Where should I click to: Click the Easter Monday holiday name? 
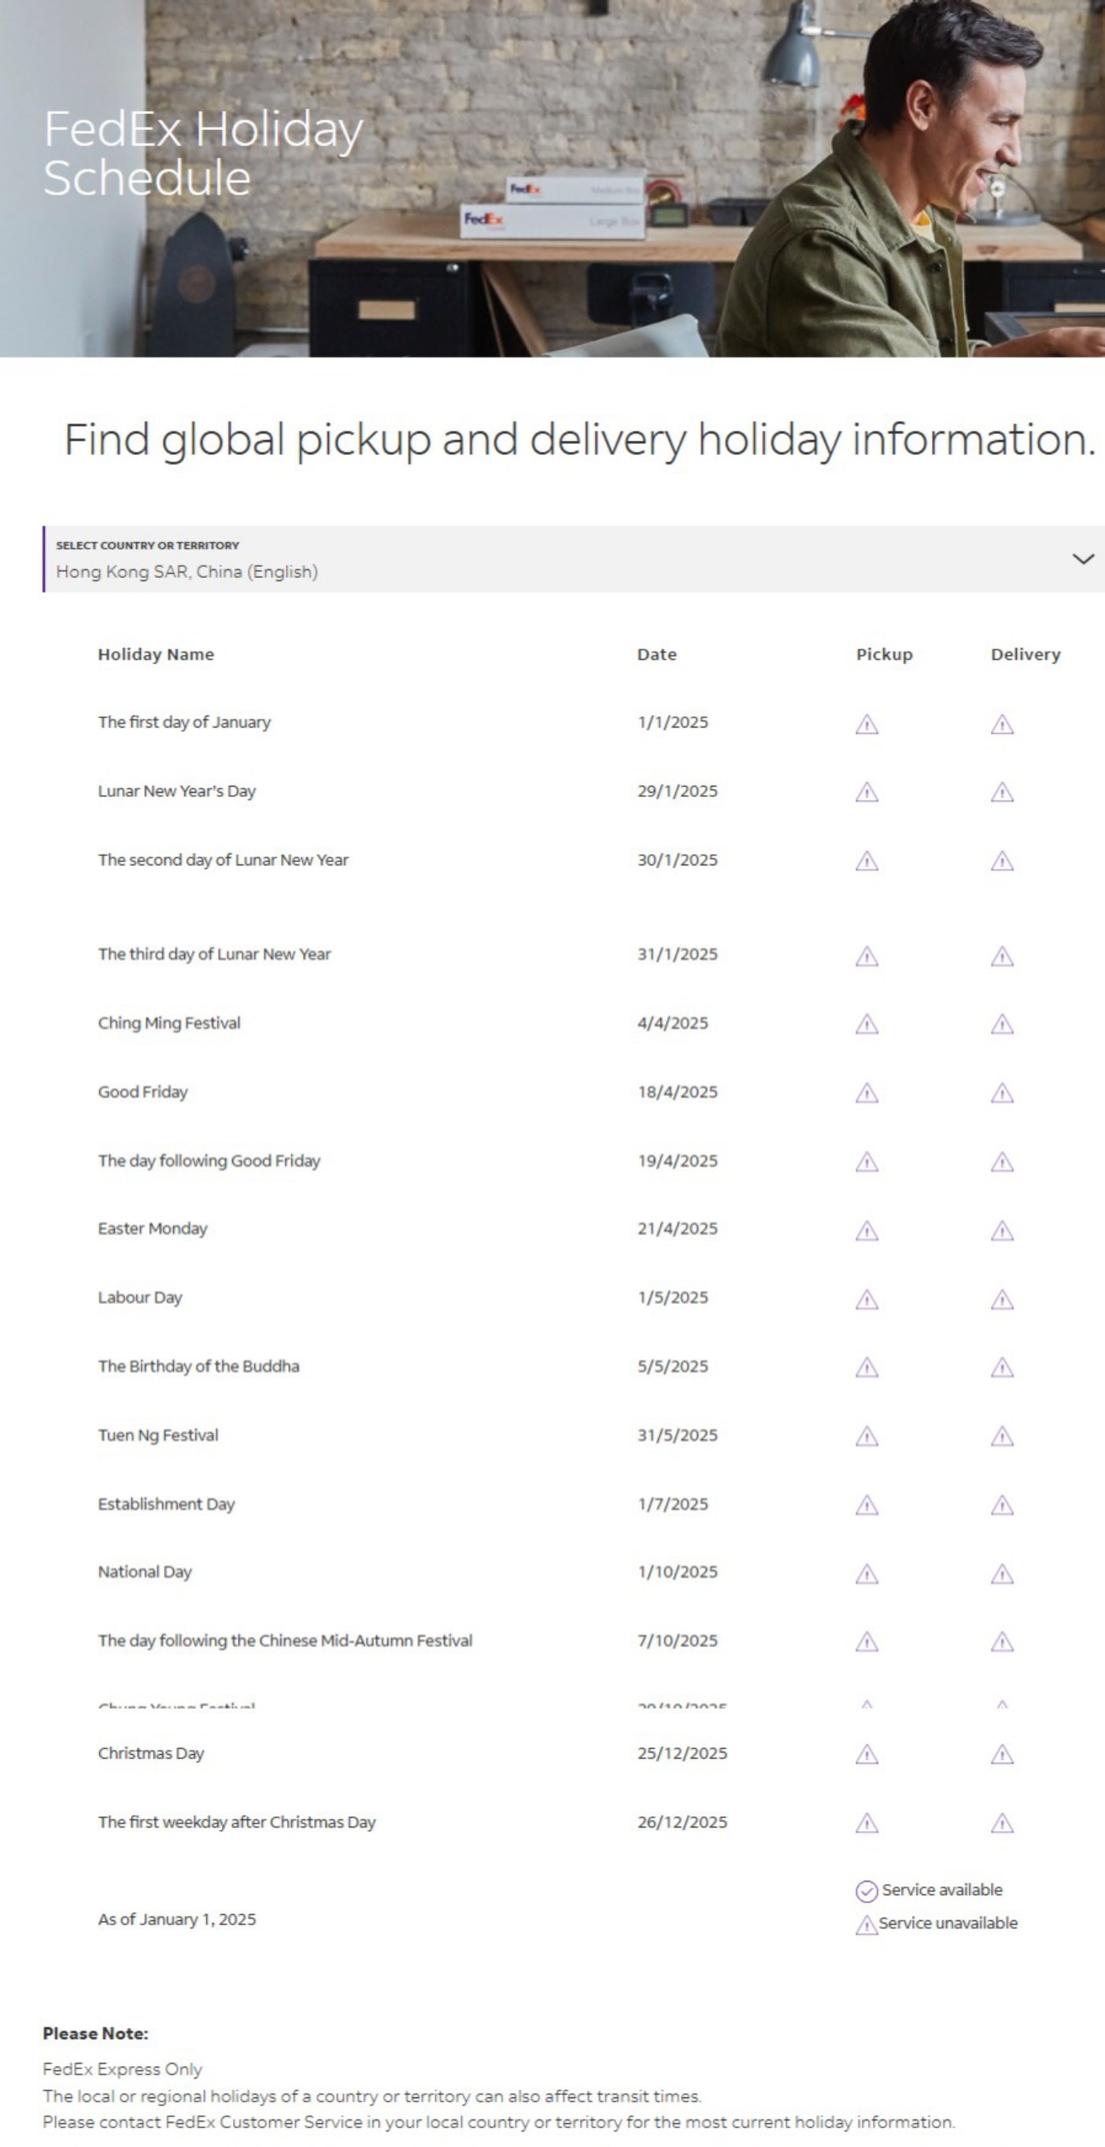pos(153,1228)
